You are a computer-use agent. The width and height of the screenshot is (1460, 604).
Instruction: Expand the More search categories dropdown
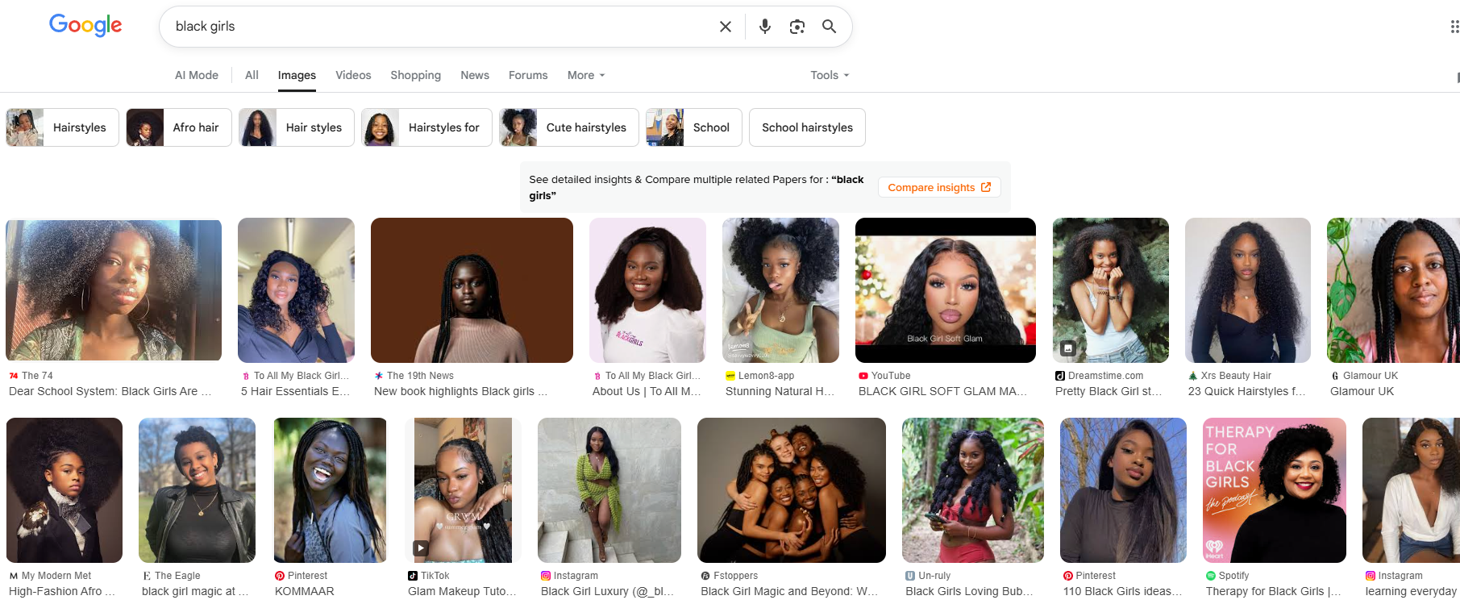[x=586, y=75]
